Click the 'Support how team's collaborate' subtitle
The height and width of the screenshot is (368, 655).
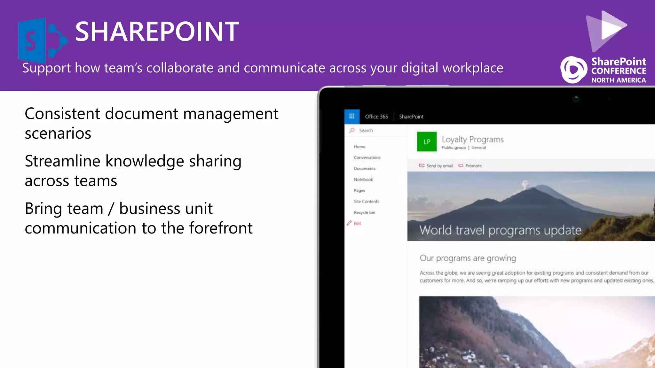263,68
